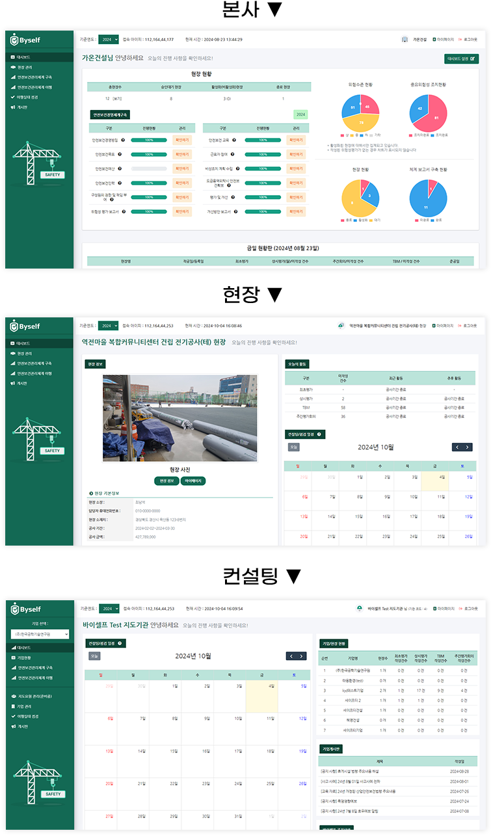Viewport: 491px width, 835px height.
Task: Select 대시보드 in the 본사 sidebar
Action: tap(39, 57)
